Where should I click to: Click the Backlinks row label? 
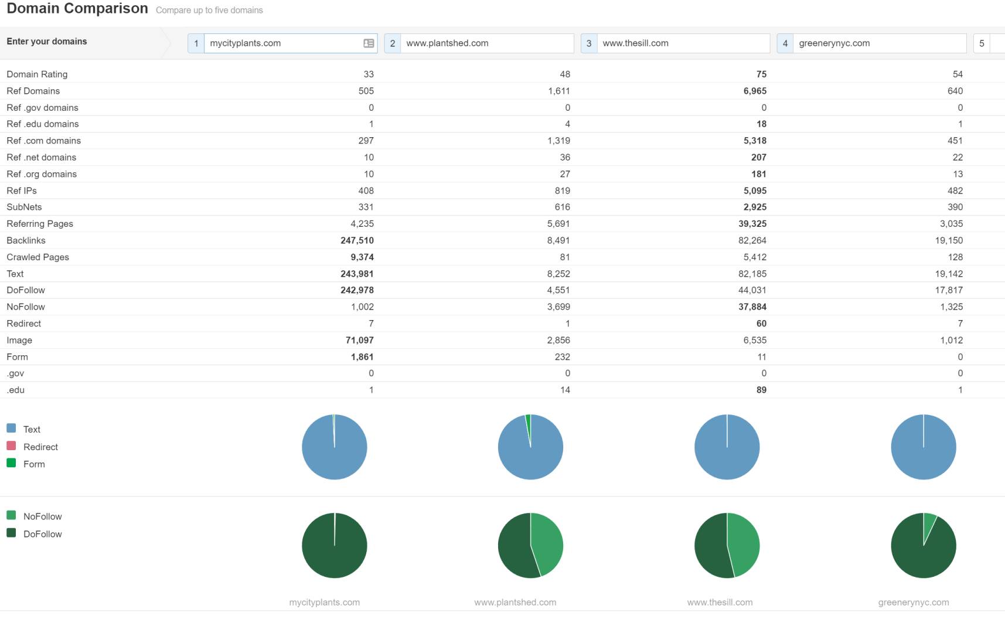coord(26,240)
